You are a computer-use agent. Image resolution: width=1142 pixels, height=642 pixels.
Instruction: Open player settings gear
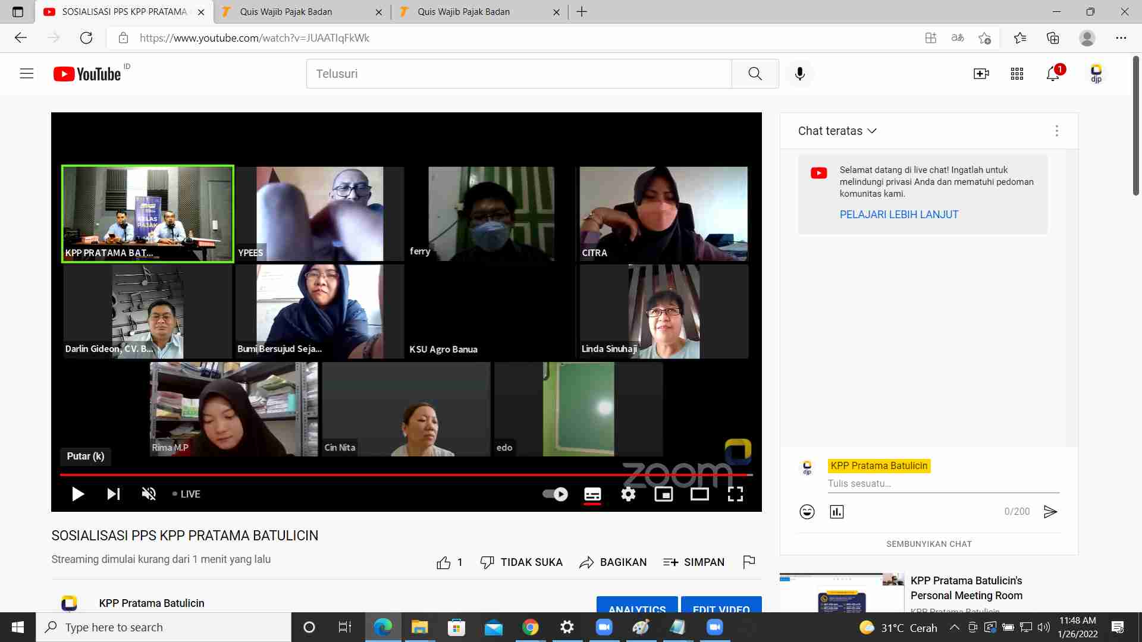coord(628,494)
